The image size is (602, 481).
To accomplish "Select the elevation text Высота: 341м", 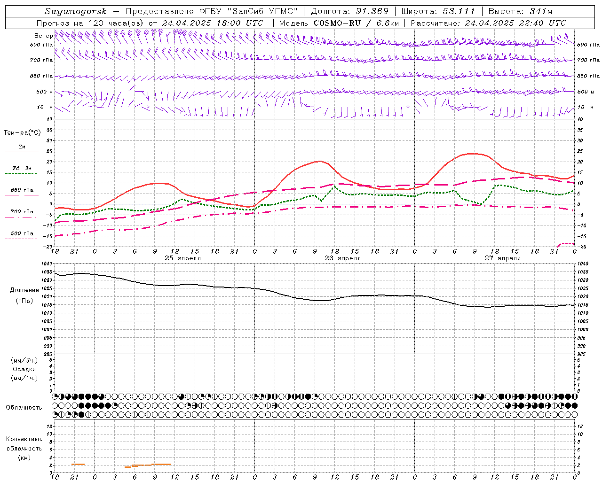I will click(x=520, y=11).
